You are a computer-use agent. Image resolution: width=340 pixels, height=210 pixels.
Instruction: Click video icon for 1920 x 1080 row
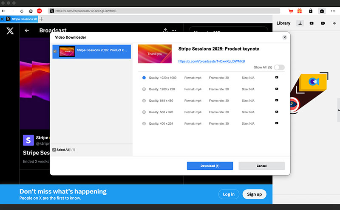277,78
